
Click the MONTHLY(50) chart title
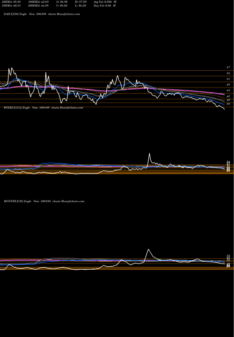[44, 201]
